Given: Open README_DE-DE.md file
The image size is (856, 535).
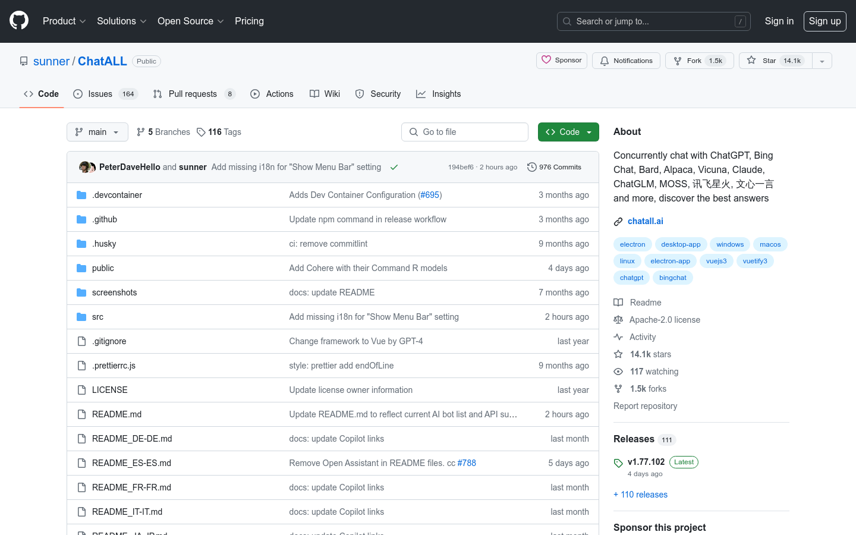Looking at the screenshot, I should [x=132, y=439].
